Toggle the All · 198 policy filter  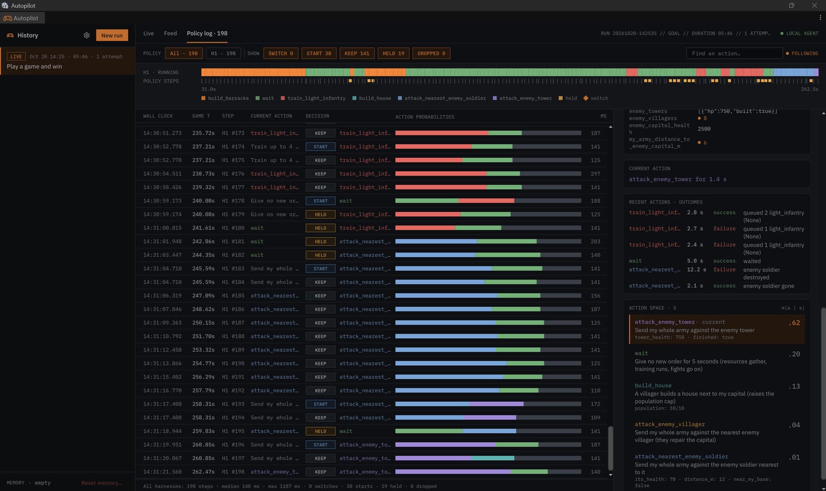pos(184,54)
